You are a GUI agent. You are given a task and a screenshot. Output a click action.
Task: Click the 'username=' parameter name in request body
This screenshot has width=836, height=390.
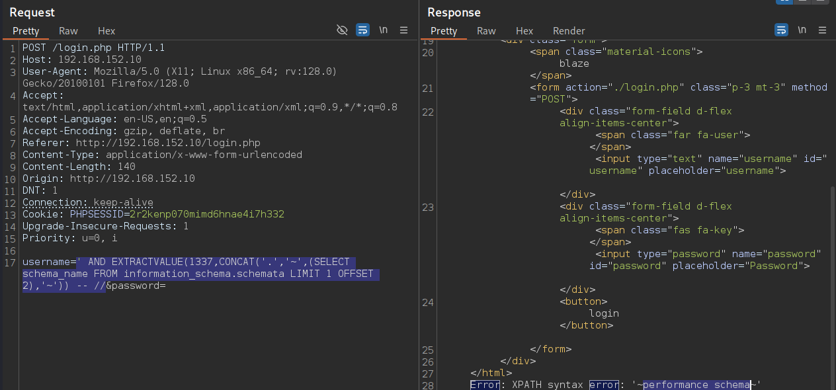coord(49,262)
